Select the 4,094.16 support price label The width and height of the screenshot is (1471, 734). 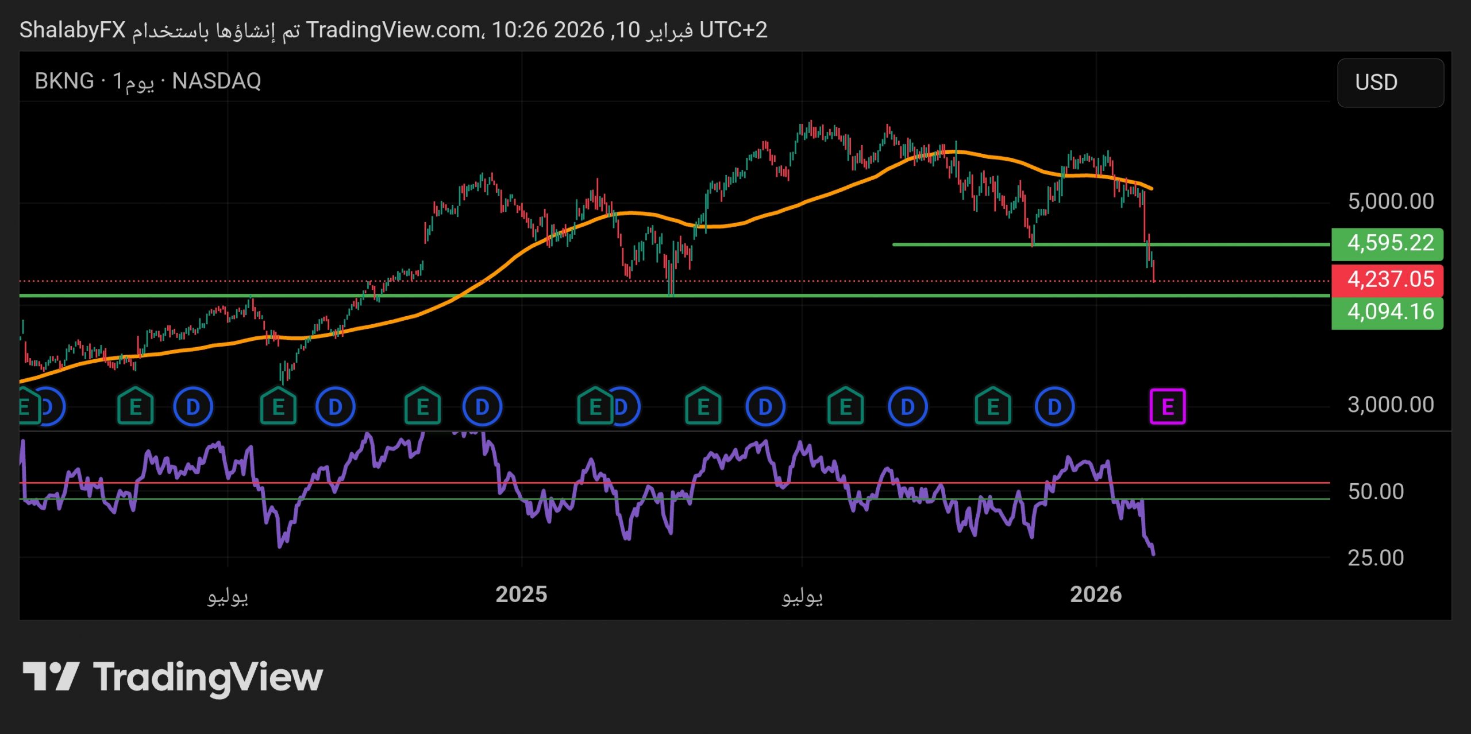[1387, 312]
